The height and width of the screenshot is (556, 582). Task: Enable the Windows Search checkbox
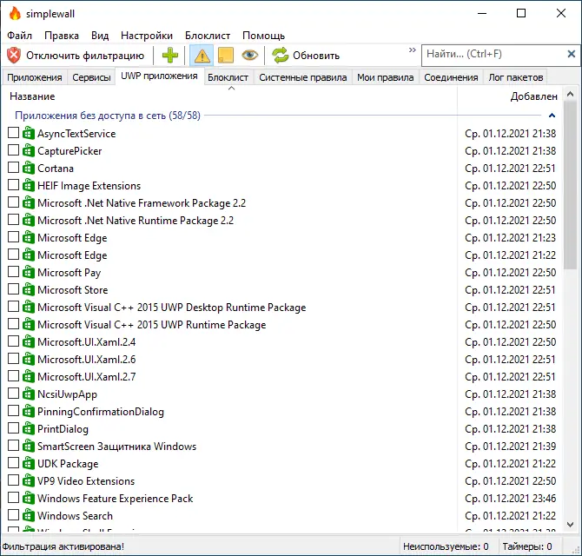coord(13,515)
